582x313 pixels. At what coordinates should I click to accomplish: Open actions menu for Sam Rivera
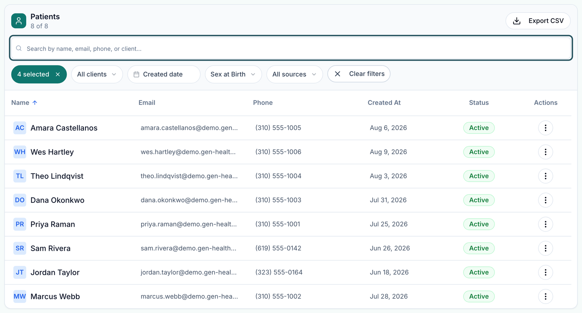pos(545,248)
